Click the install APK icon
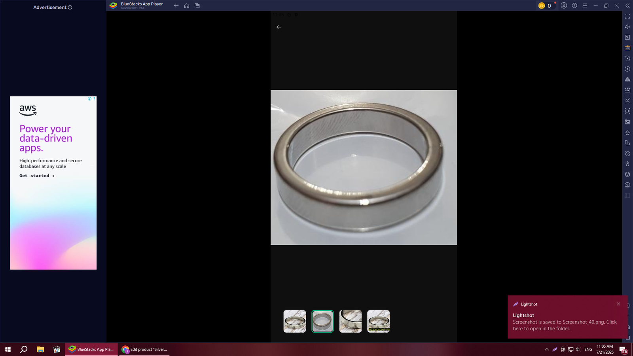The image size is (633, 356). click(627, 90)
